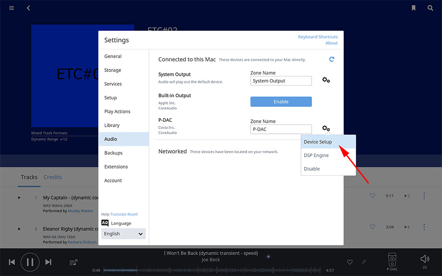Open System Output gear settings
This screenshot has width=442, height=276.
[326, 80]
